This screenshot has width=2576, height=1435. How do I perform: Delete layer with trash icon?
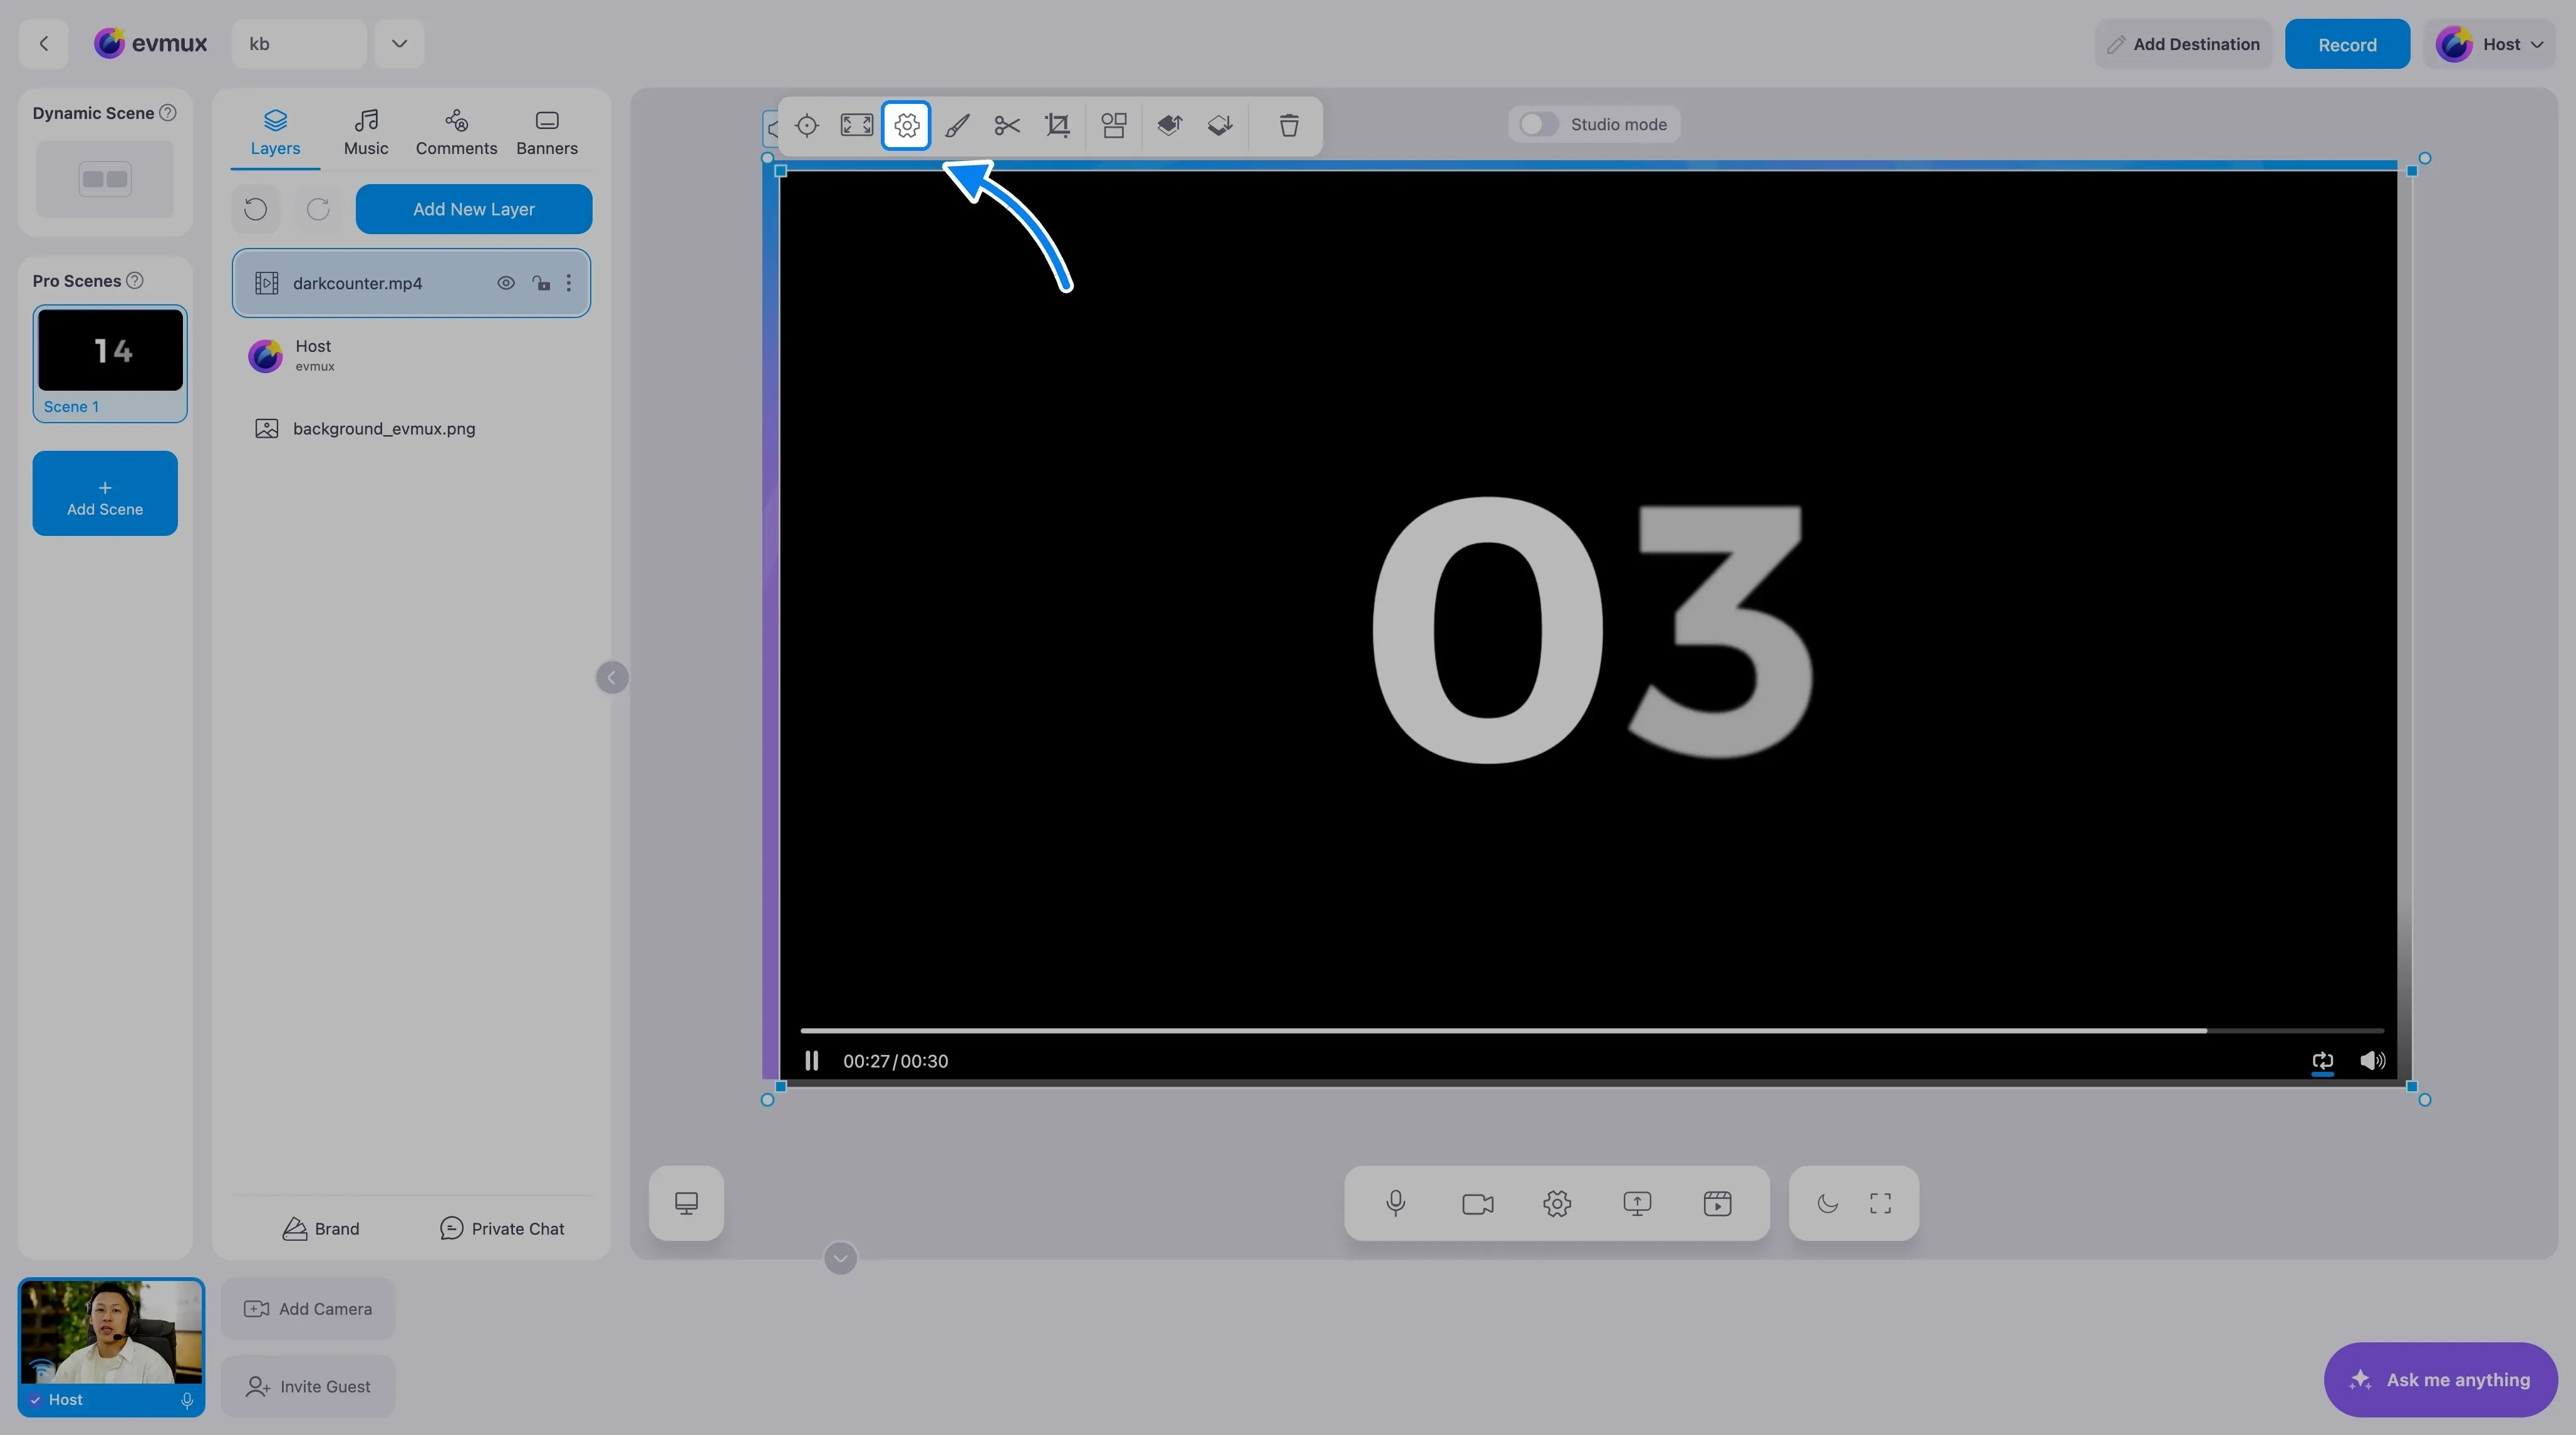[1289, 125]
